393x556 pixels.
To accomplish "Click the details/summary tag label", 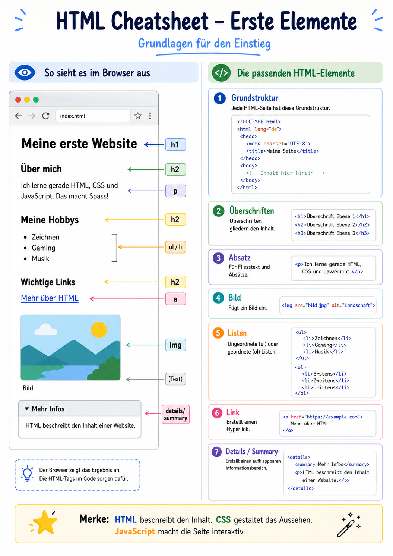I will pos(175,414).
